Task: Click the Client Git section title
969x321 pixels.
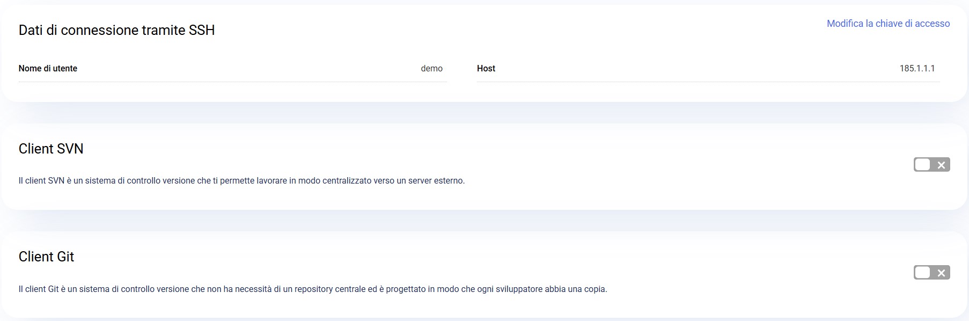Action: click(46, 257)
